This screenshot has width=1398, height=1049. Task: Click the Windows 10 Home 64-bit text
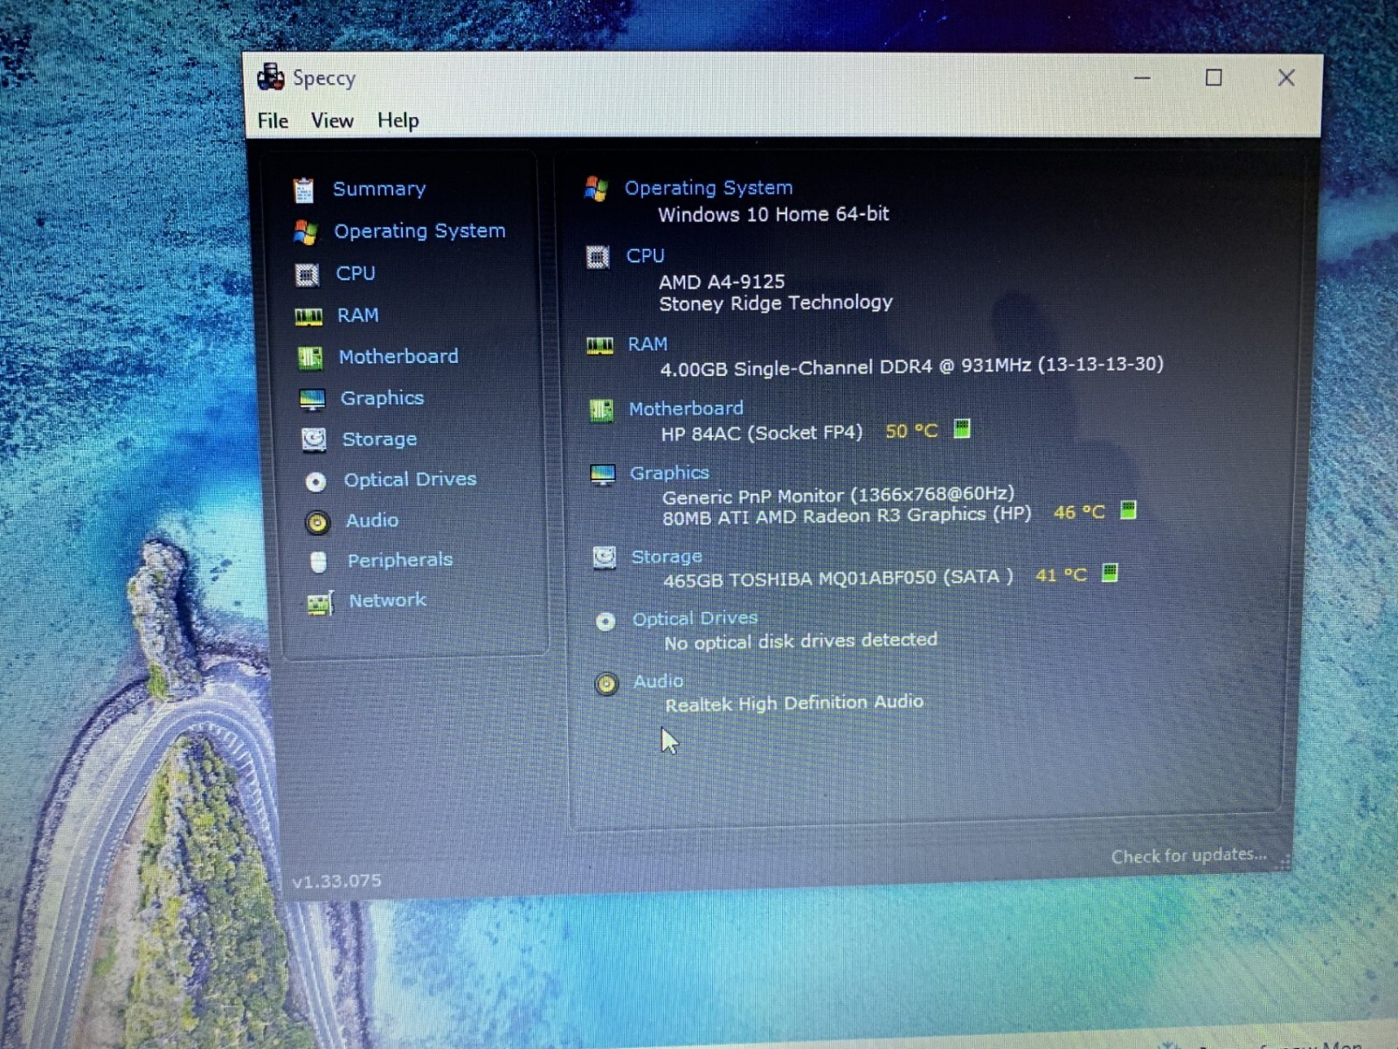(773, 214)
